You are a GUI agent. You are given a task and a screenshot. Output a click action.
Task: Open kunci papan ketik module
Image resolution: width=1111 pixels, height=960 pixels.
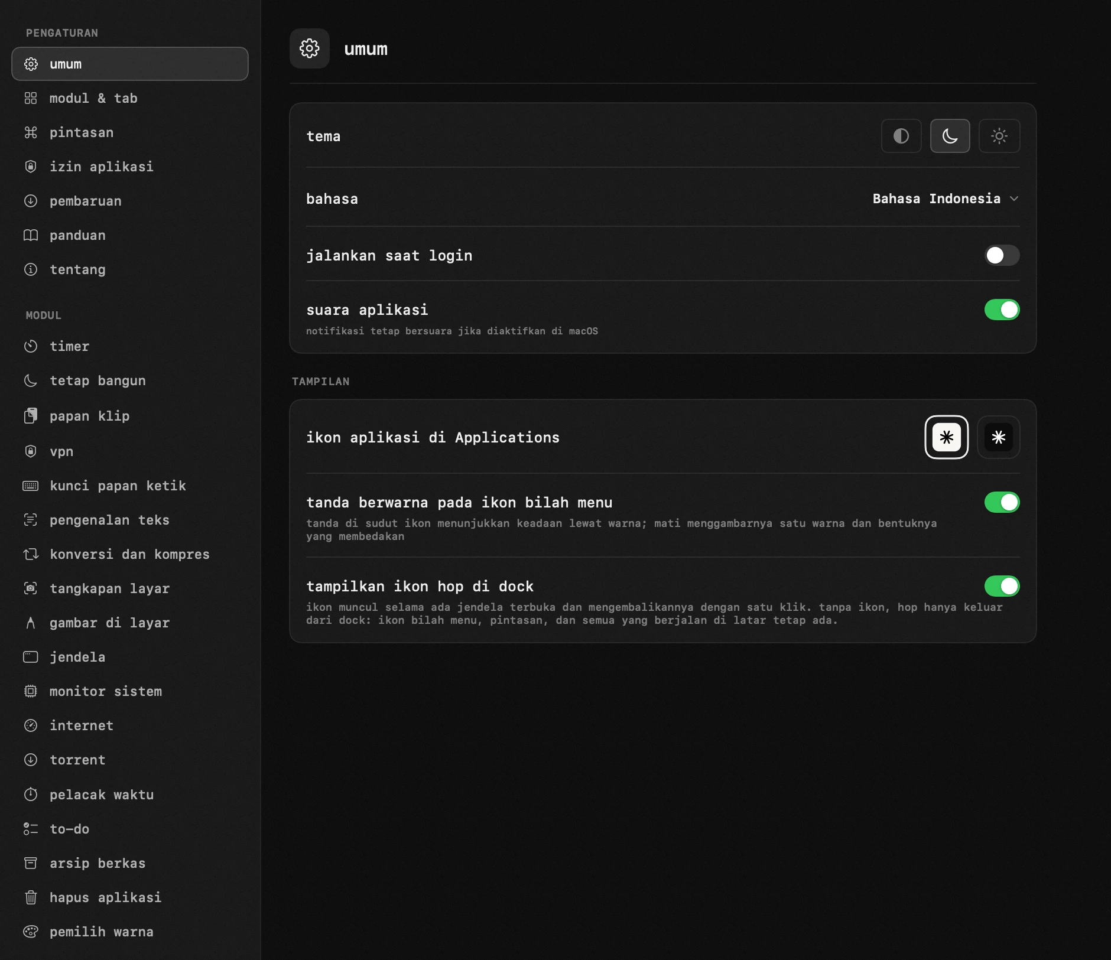tap(130, 486)
